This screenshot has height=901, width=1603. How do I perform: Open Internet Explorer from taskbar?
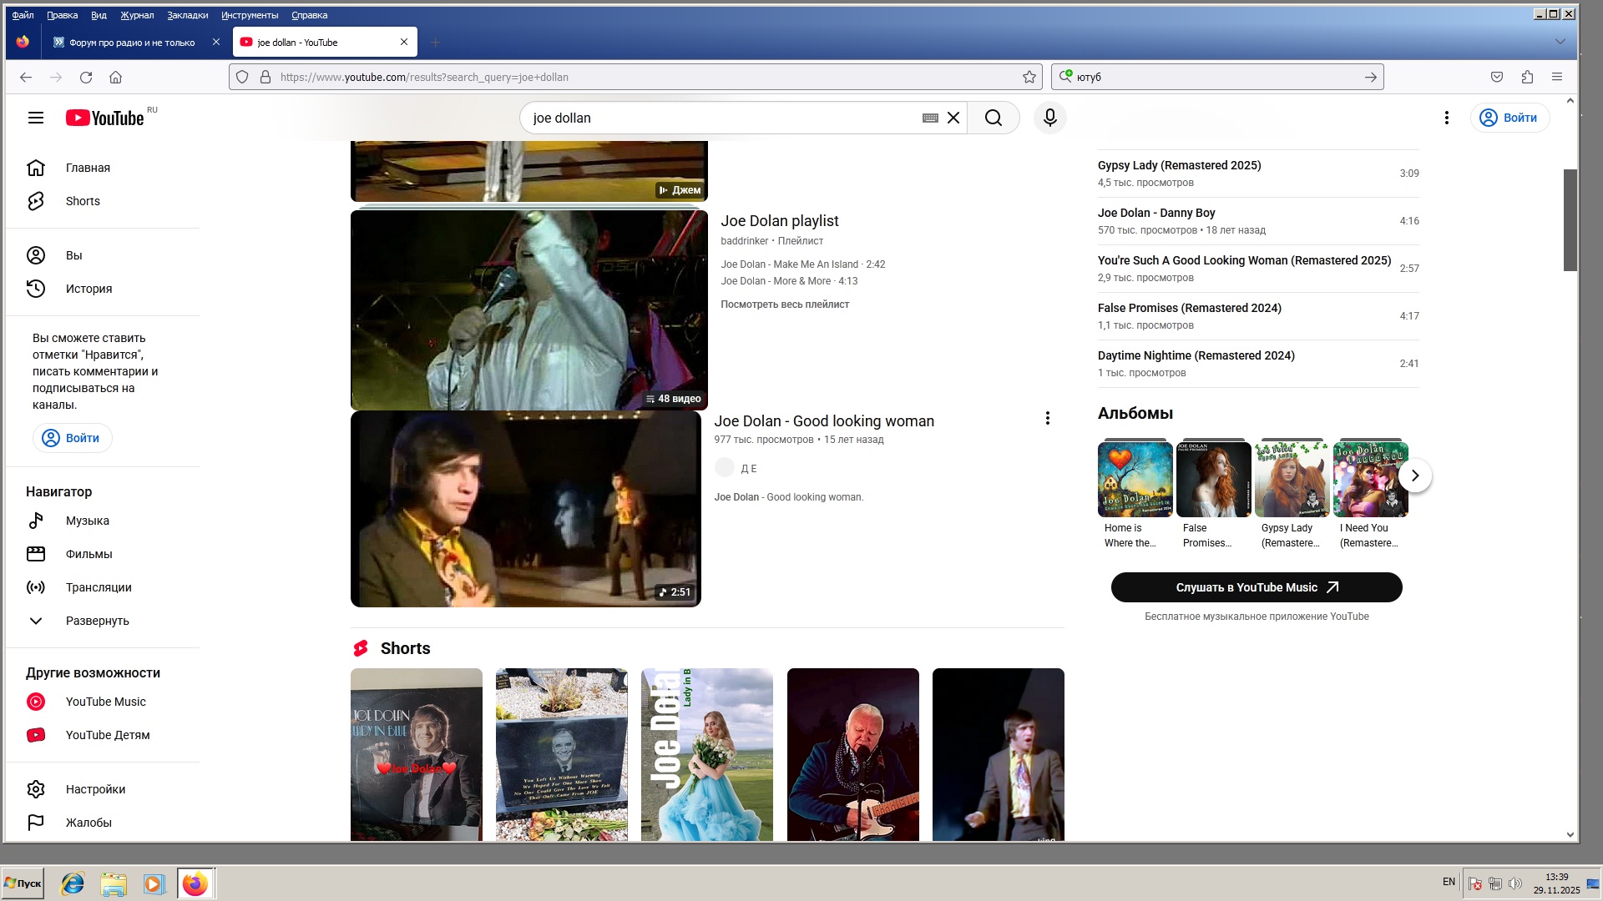pyautogui.click(x=73, y=883)
